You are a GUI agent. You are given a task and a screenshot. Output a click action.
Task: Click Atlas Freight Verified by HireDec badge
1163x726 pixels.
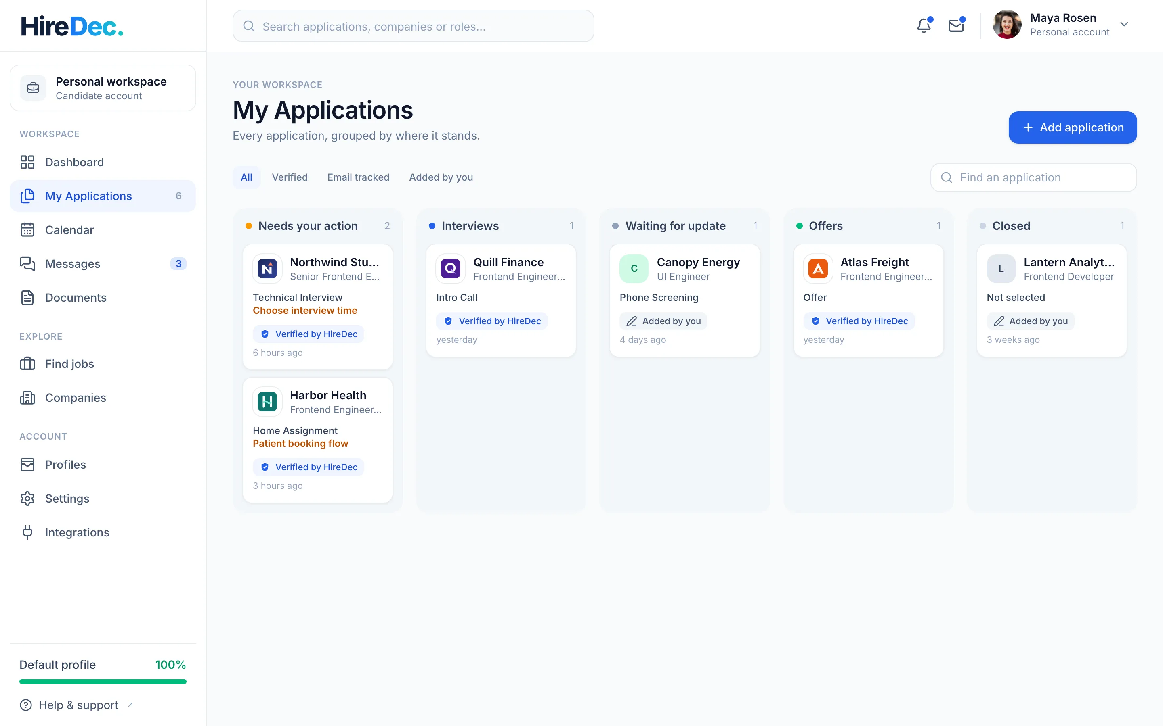pyautogui.click(x=859, y=321)
